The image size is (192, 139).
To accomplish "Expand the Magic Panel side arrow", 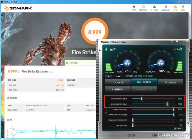I will (x=188, y=49).
